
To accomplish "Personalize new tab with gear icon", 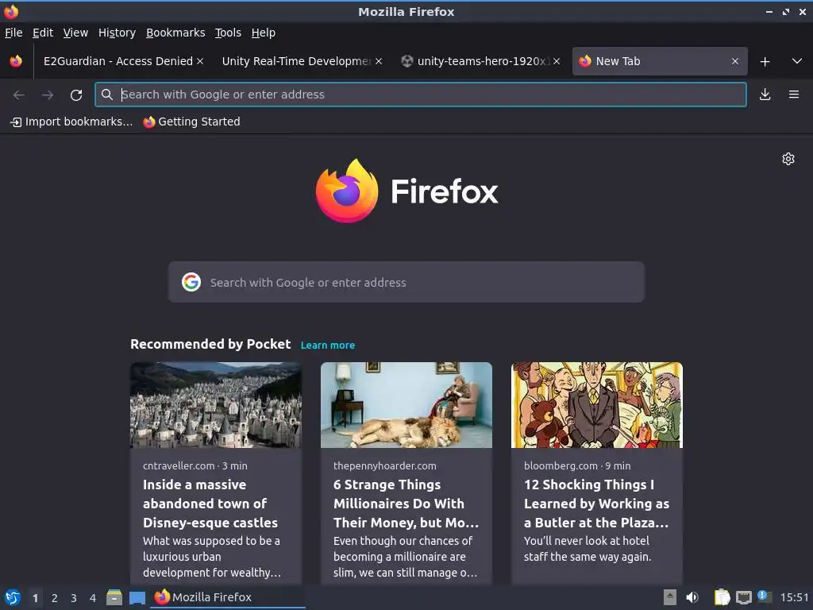I will click(788, 159).
